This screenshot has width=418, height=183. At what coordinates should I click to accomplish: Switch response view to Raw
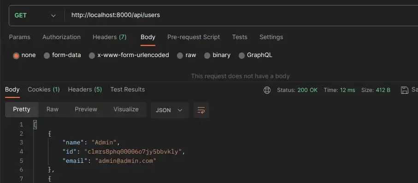coord(53,109)
